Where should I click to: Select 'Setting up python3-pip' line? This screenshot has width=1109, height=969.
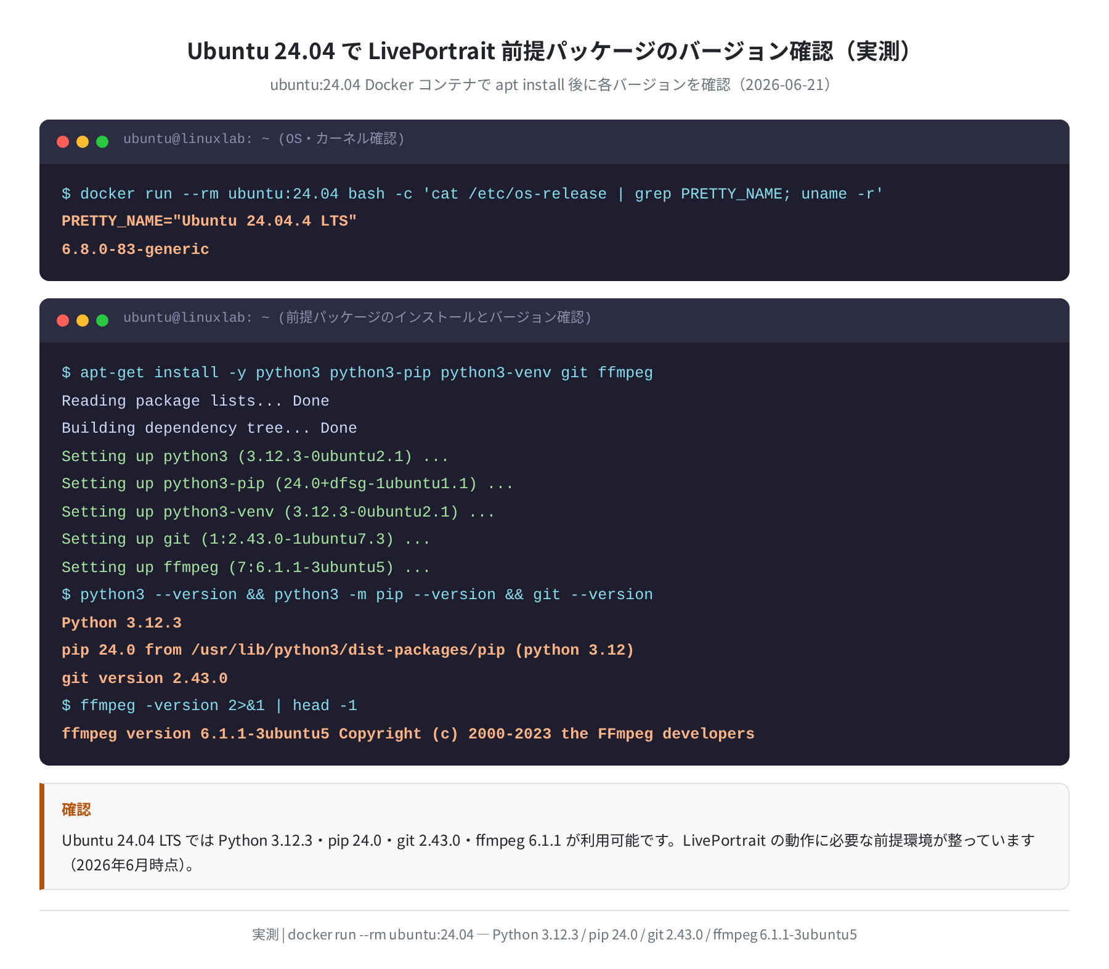pyautogui.click(x=287, y=483)
